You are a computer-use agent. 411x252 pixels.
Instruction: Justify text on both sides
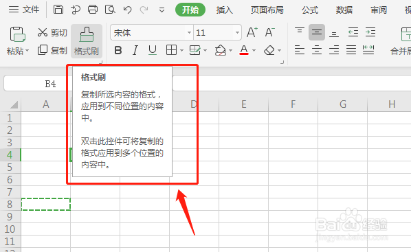[x=351, y=49]
